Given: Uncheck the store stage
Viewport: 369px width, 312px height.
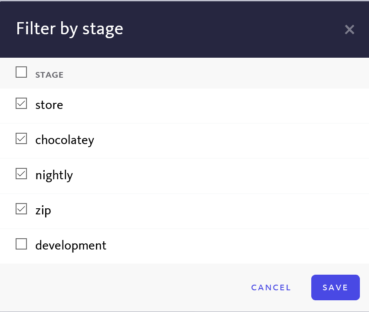Looking at the screenshot, I should [21, 103].
